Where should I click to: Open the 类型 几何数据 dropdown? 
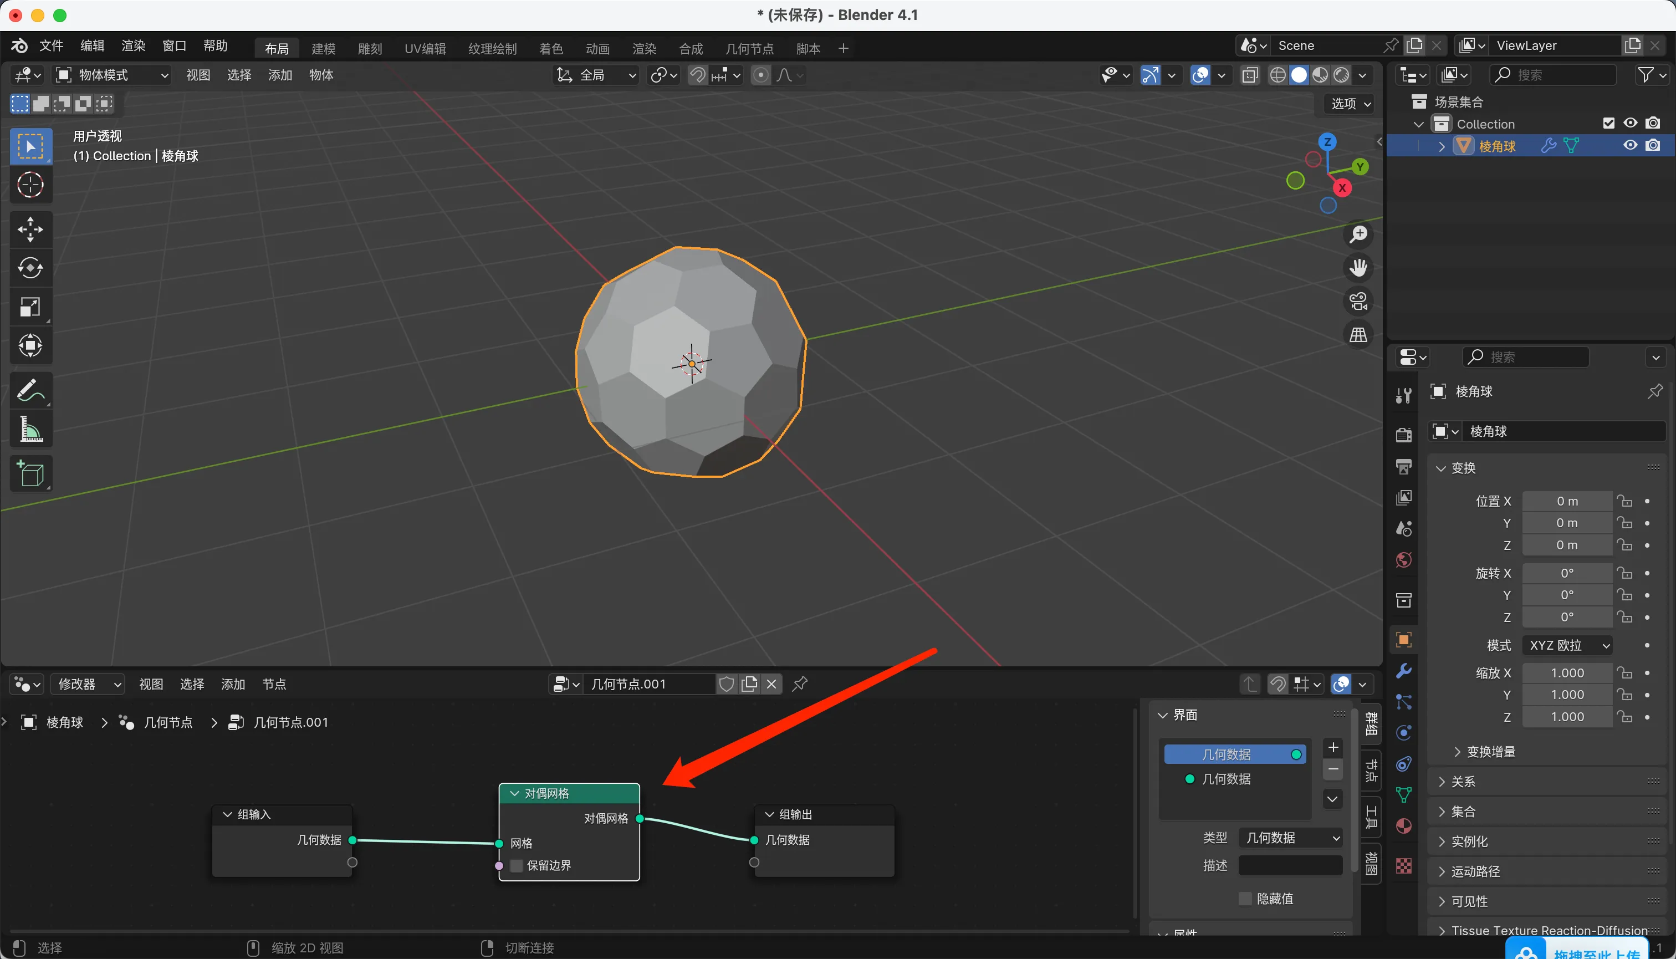point(1290,838)
